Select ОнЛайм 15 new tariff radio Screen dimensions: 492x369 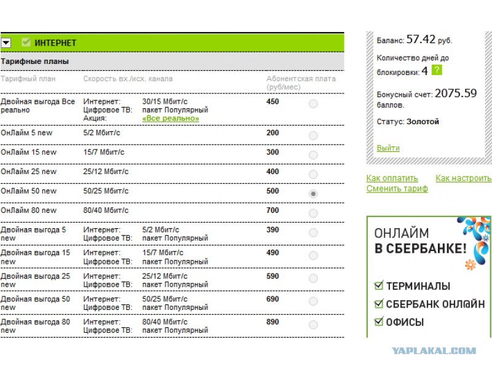point(313,155)
